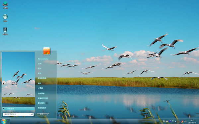
Task: Open the Administrator user folder
Action: pos(43,59)
